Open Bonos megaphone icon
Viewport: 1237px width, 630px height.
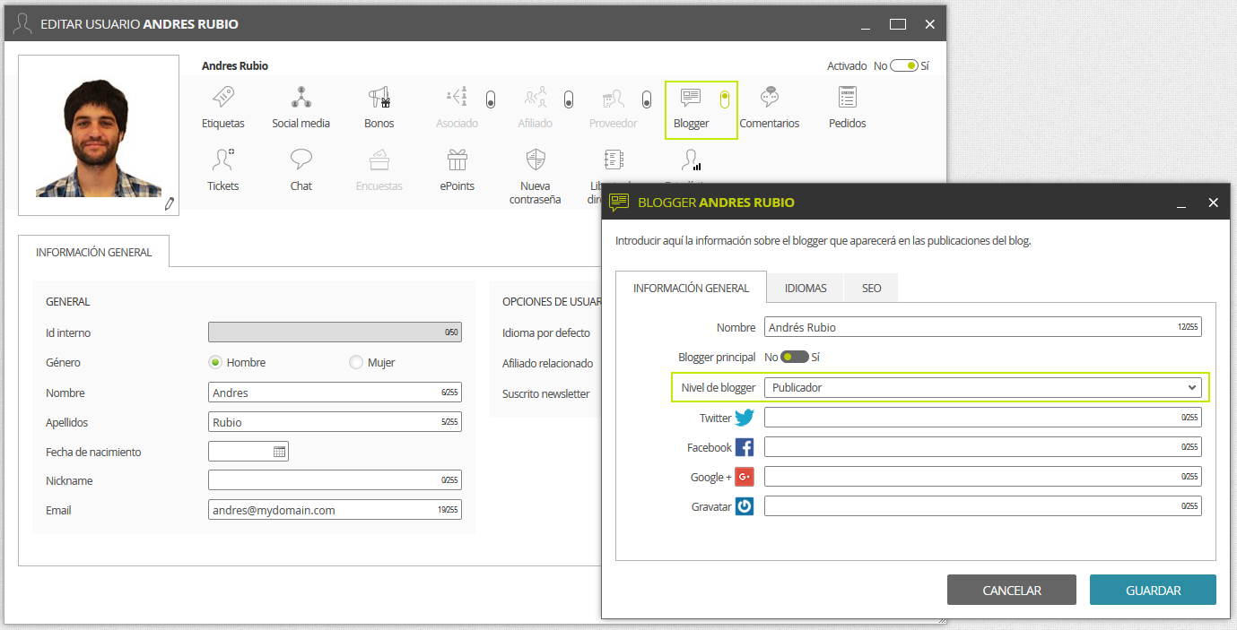pyautogui.click(x=379, y=97)
